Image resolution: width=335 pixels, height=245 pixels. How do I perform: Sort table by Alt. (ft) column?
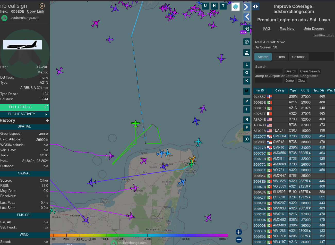[305, 91]
